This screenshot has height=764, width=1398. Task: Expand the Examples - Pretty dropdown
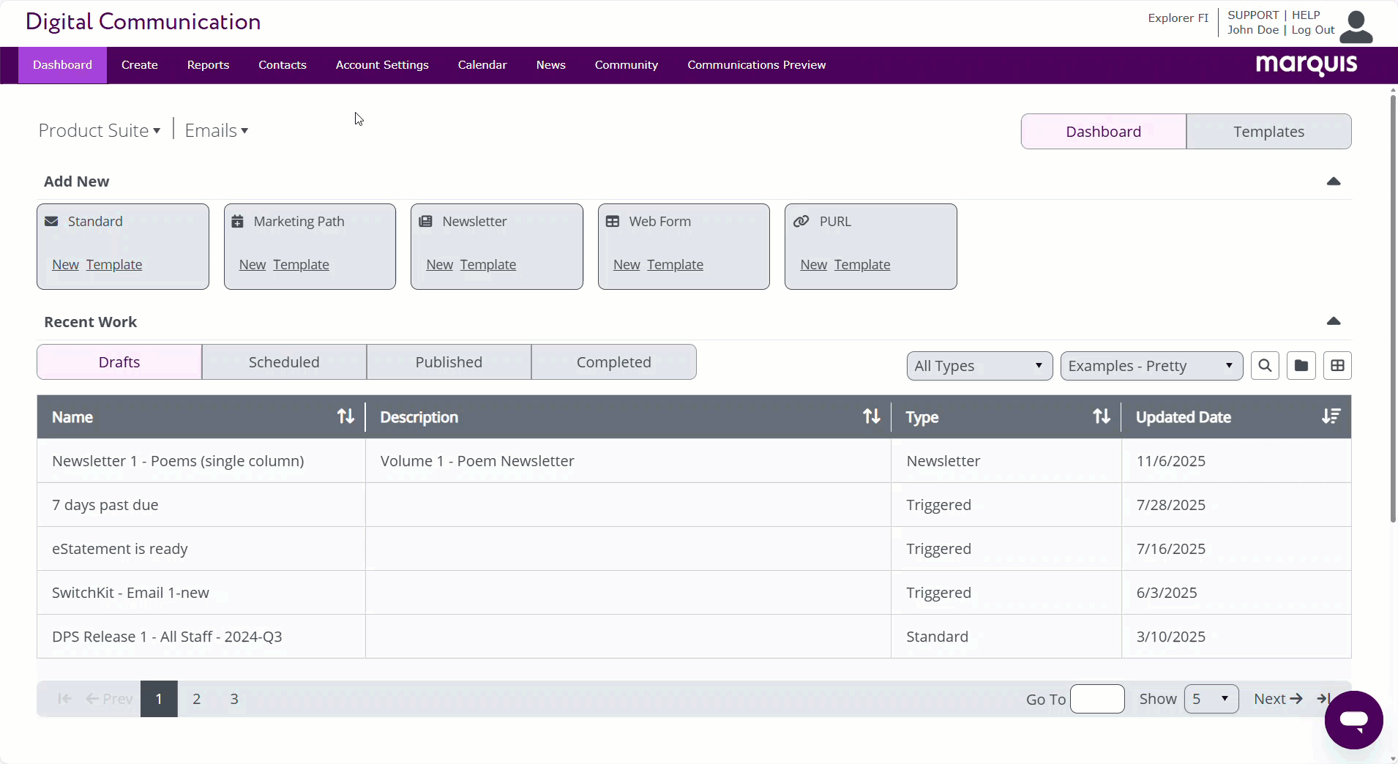coord(1151,366)
